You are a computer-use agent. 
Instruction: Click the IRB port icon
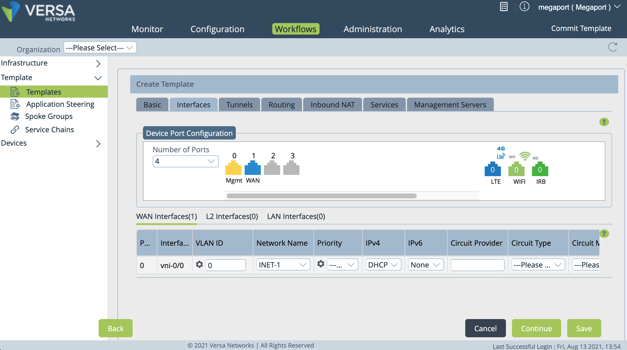tap(540, 170)
